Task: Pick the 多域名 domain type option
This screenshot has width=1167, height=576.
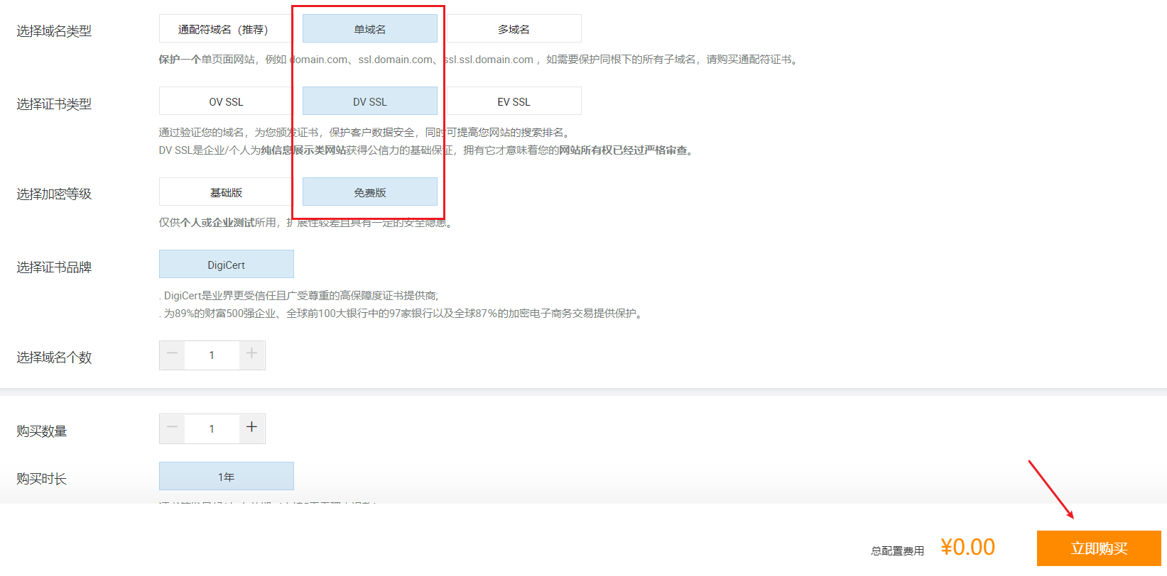Action: [x=514, y=29]
